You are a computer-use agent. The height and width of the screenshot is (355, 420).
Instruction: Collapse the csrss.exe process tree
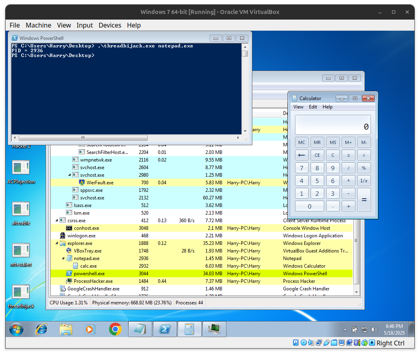click(57, 221)
